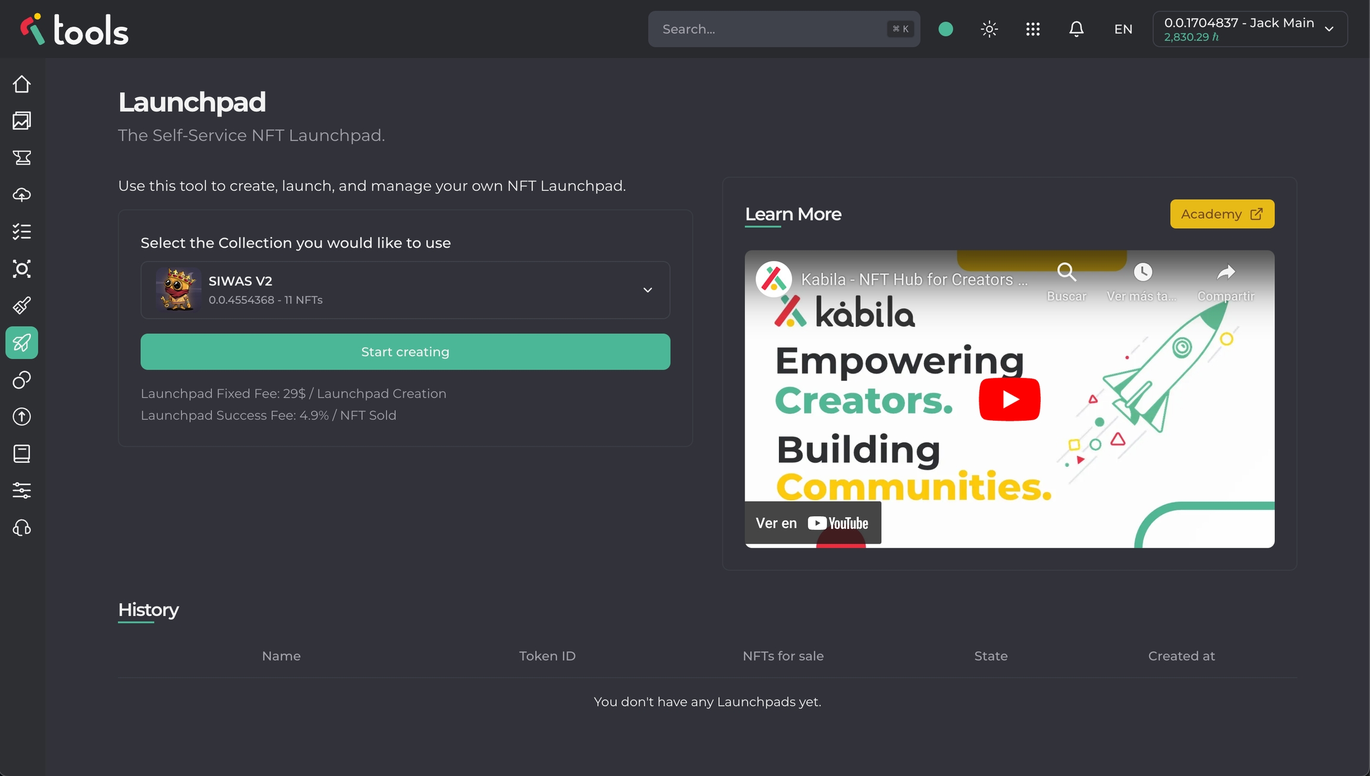Open the image gallery sidebar icon
The height and width of the screenshot is (776, 1370).
[x=22, y=121]
